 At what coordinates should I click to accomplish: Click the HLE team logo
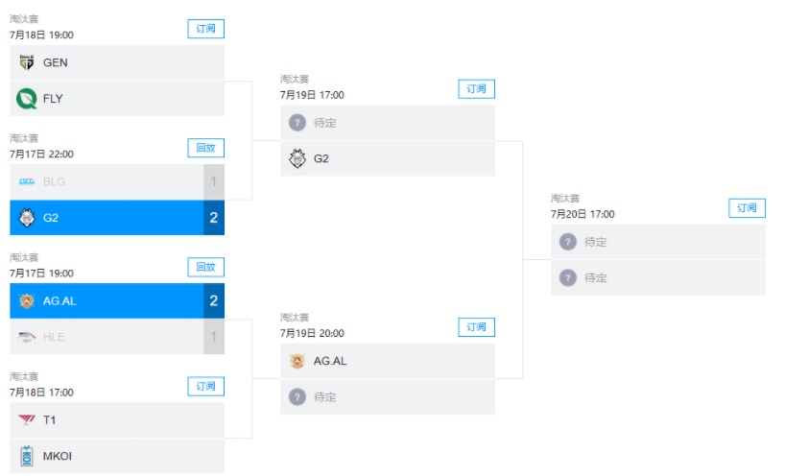(27, 337)
